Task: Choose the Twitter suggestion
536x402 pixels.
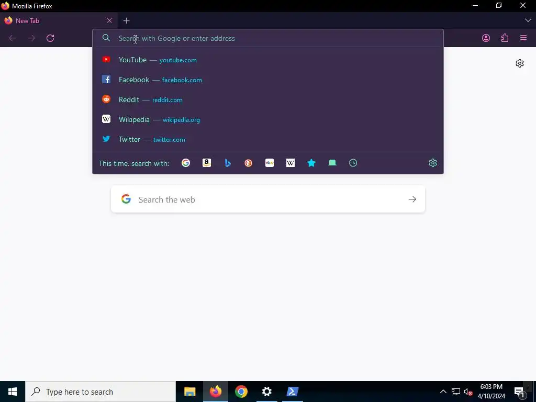Action: (x=268, y=139)
